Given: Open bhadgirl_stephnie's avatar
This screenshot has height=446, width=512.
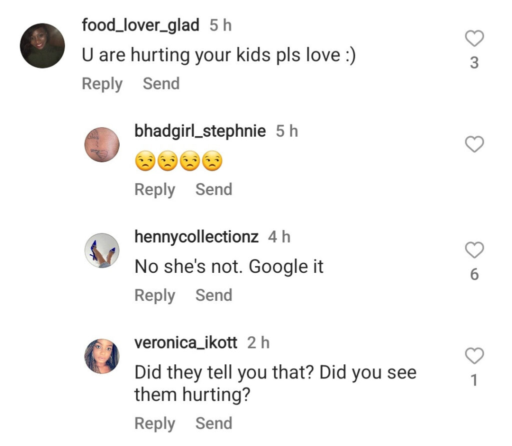Looking at the screenshot, I should coord(102,145).
